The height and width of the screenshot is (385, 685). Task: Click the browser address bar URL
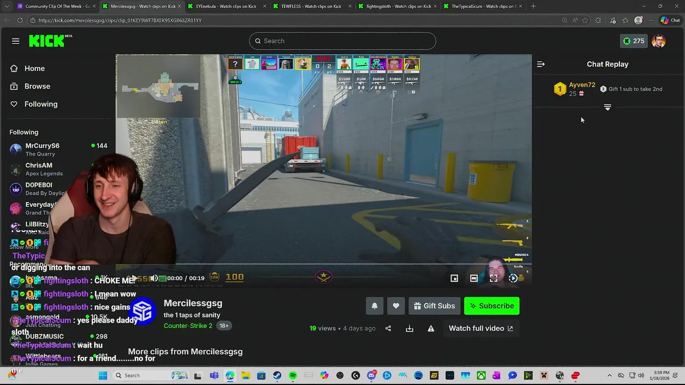point(120,20)
